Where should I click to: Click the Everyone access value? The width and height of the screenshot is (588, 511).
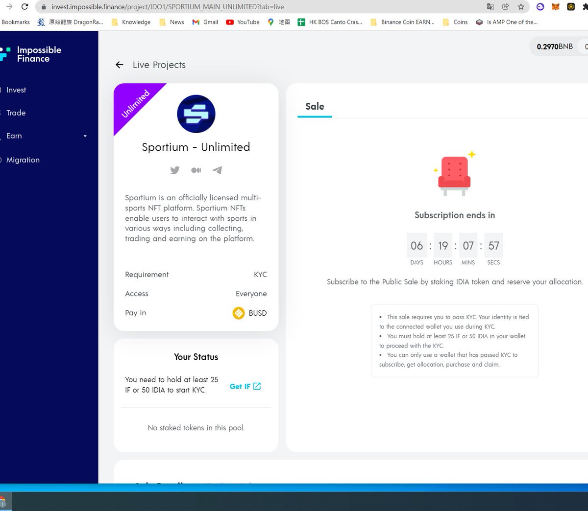pos(251,294)
